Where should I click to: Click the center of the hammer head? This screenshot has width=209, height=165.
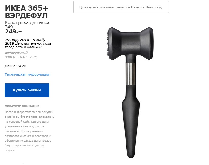tap(130, 44)
